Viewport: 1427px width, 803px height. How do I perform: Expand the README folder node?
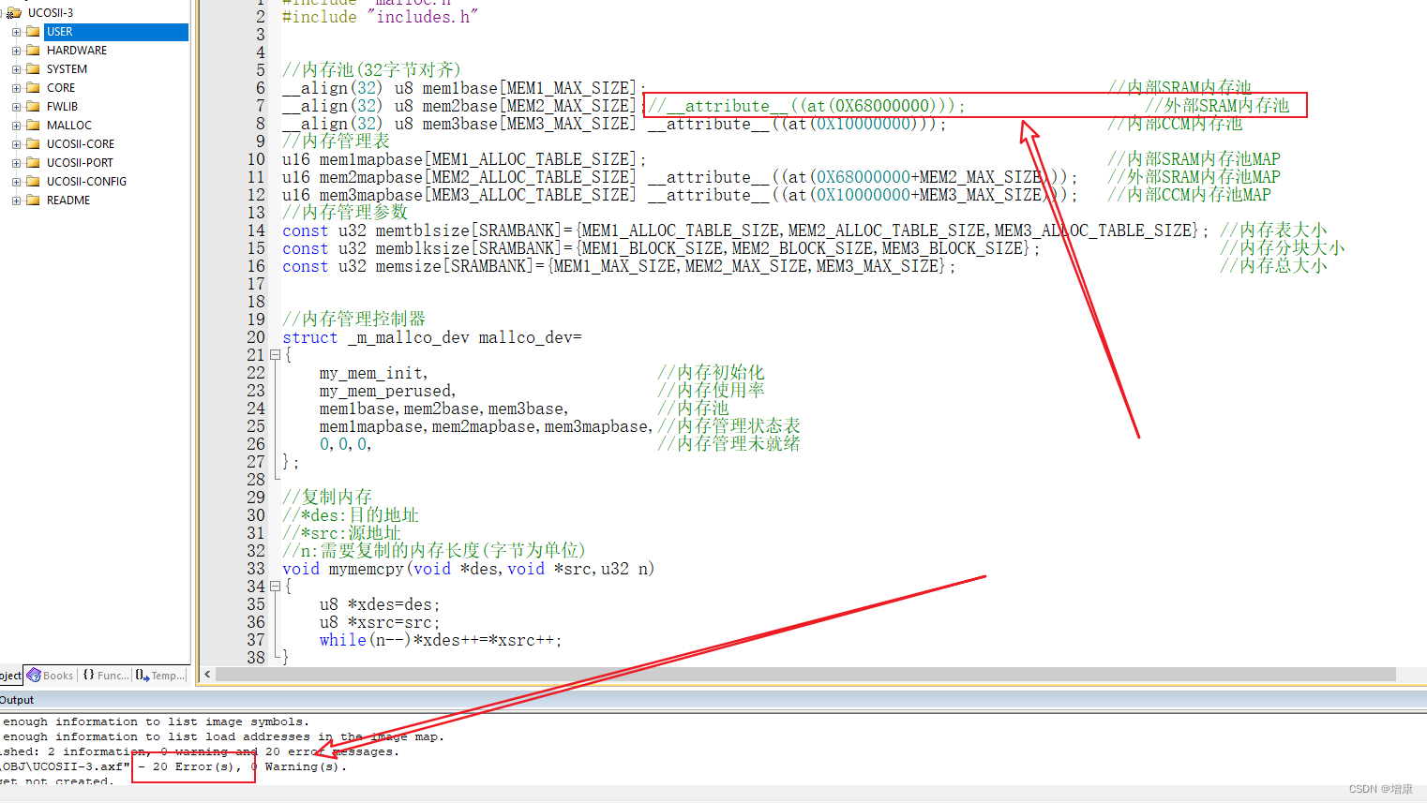pyautogui.click(x=16, y=201)
